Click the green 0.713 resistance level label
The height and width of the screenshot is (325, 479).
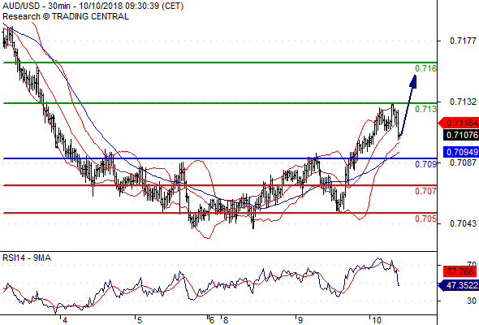click(425, 109)
